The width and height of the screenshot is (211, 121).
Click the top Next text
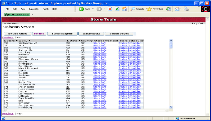[20, 37]
